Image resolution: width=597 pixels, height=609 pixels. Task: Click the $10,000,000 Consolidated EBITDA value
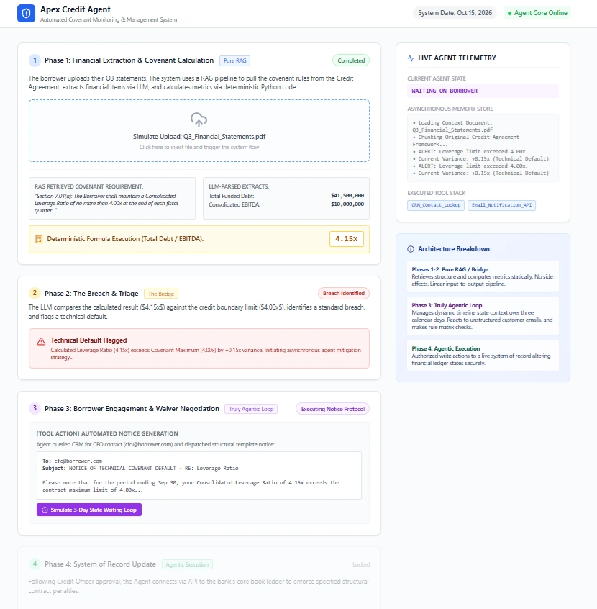tap(347, 204)
